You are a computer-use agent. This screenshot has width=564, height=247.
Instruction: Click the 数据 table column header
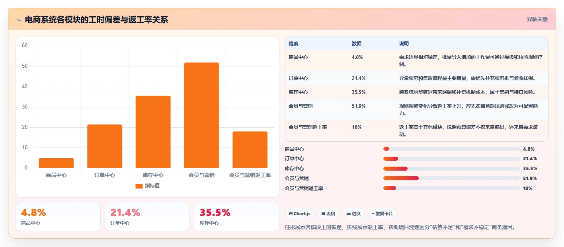click(357, 44)
